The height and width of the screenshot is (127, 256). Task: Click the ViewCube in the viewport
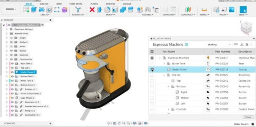(246, 28)
